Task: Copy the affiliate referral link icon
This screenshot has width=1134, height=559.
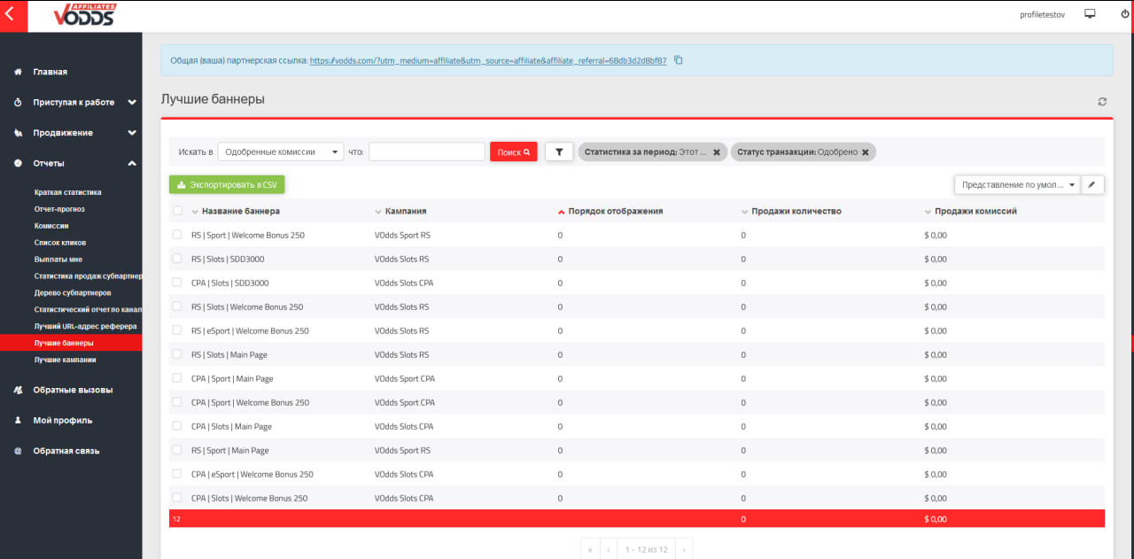Action: 679,60
